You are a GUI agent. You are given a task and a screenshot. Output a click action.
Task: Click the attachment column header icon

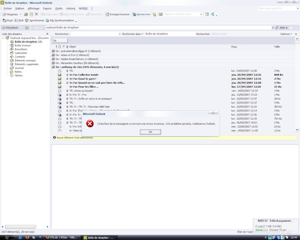click(x=67, y=47)
